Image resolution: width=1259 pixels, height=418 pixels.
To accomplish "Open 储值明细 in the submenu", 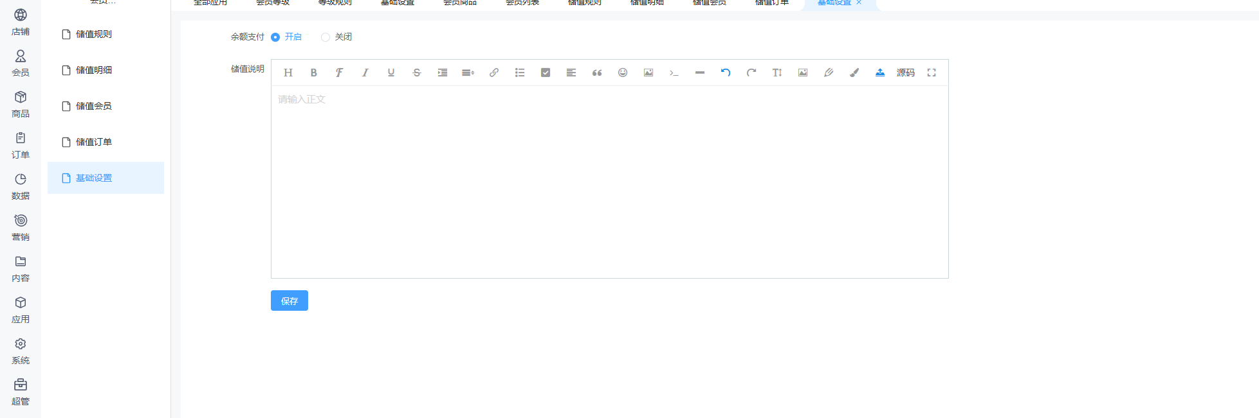I will tap(106, 70).
